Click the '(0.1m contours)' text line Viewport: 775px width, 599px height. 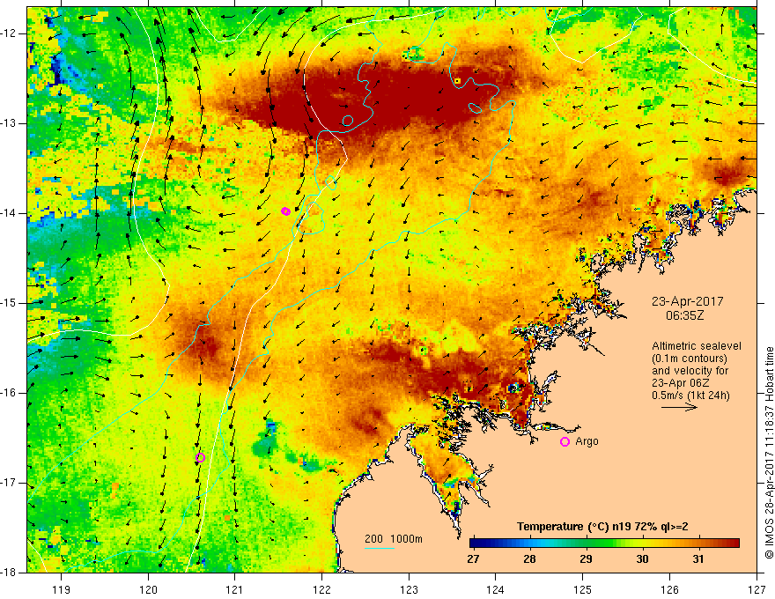(x=690, y=359)
